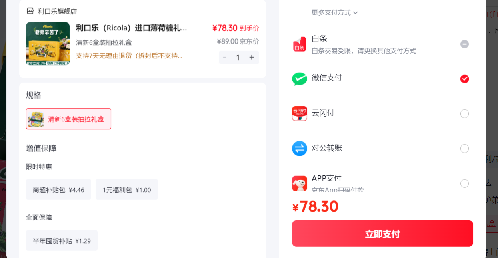498x258 pixels.
Task: Click the 对公转账 blue transfer icon
Action: (300, 149)
